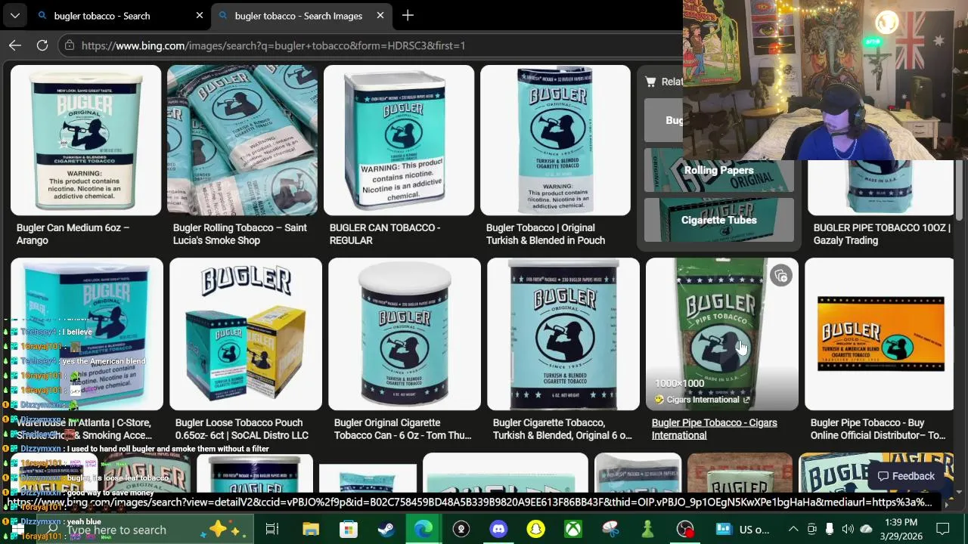Open OBS Studio from the taskbar

[685, 530]
